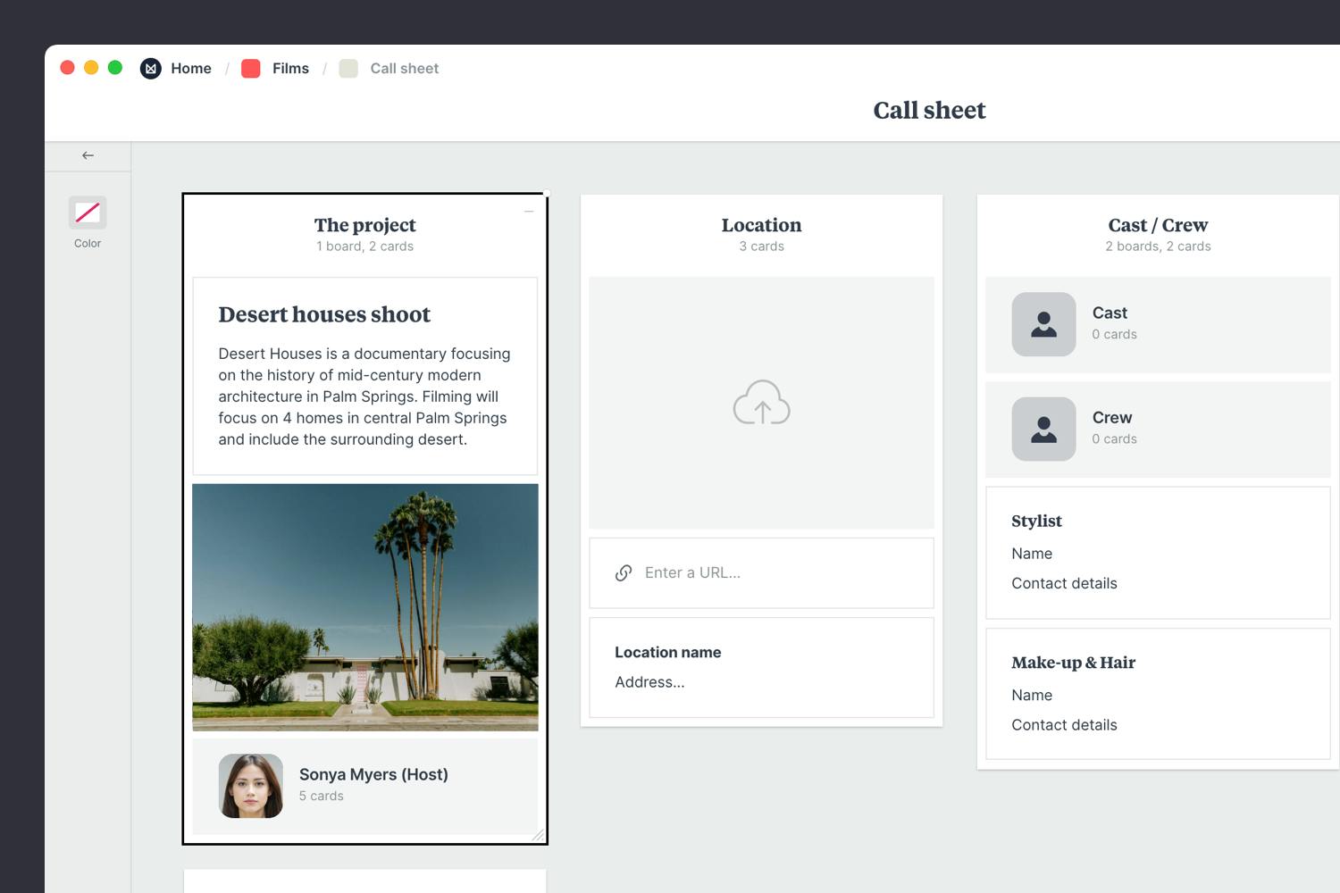This screenshot has height=893, width=1340.
Task: Click the back arrow in sidebar
Action: point(88,155)
